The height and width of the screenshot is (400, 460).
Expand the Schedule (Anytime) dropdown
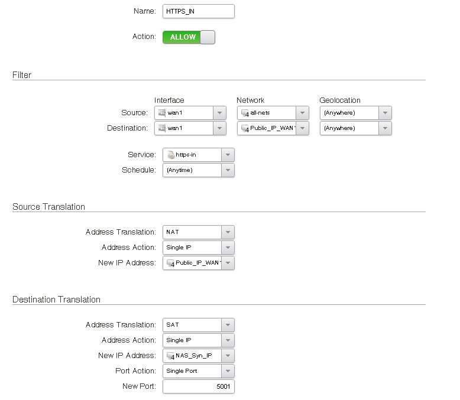point(228,170)
